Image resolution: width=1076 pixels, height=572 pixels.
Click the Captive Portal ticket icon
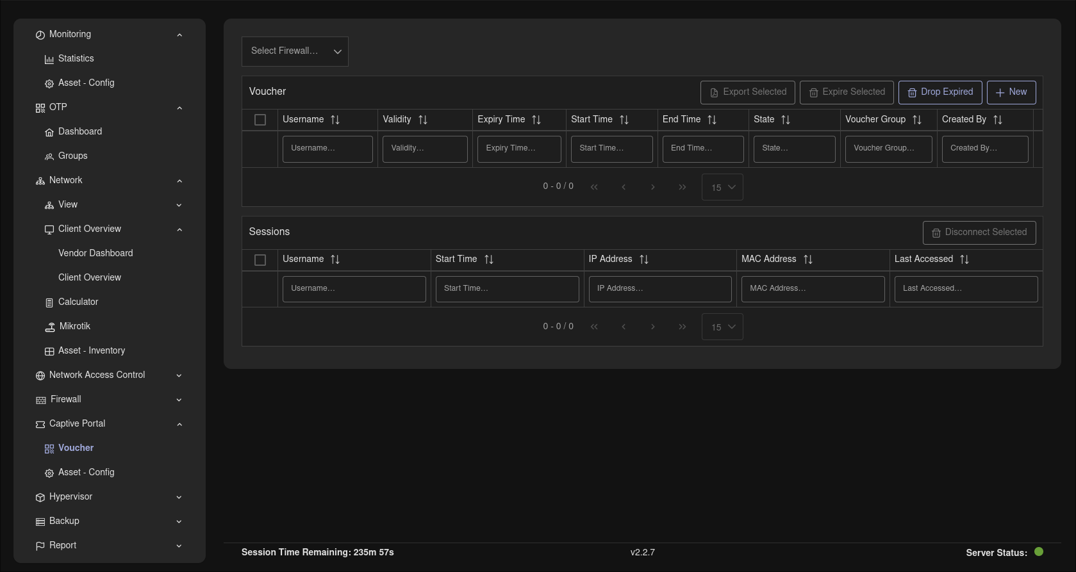pos(40,424)
